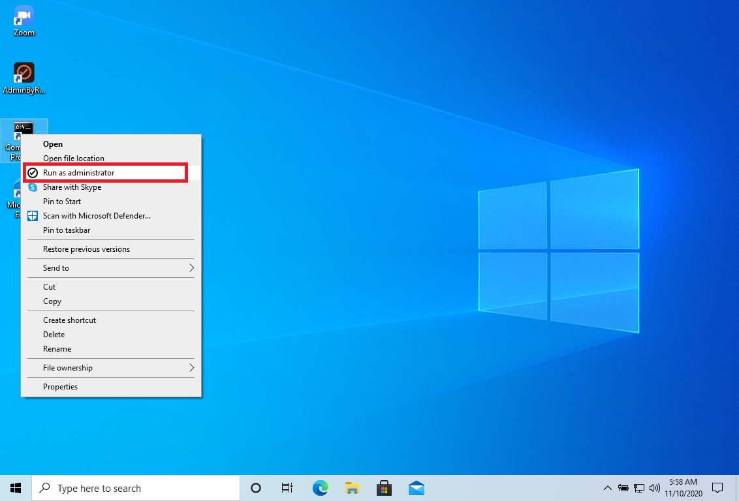Screen dimensions: 739x501
Task: Click the battery status tray icon
Action: point(623,488)
